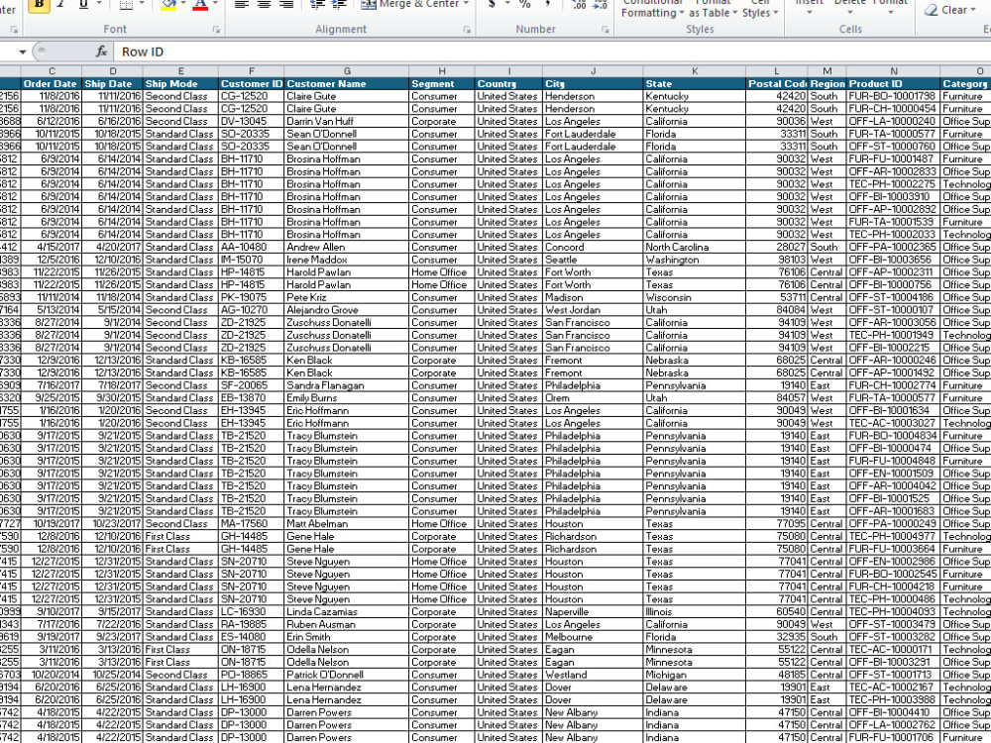Select state cell Wisconsin
Viewport: 991px width, 743px height.
tap(695, 297)
